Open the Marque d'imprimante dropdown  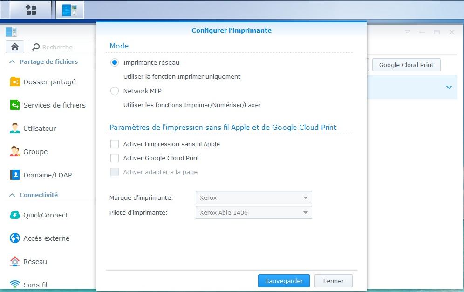coord(253,197)
